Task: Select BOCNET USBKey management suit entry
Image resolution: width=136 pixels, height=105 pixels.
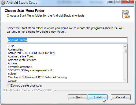Action: [x=30, y=70]
